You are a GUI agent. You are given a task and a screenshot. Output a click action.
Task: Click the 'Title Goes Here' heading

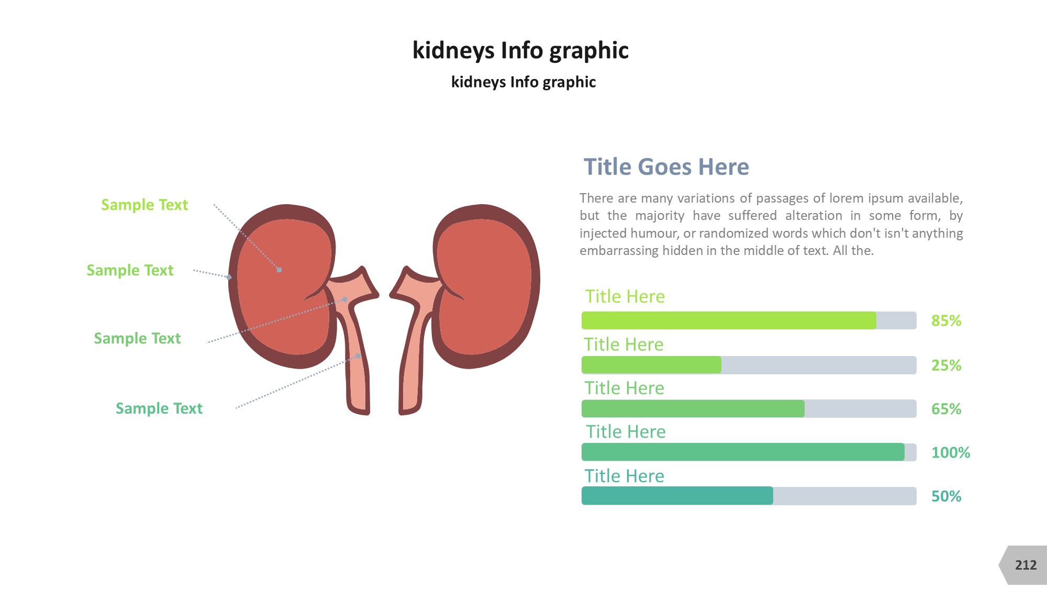click(666, 167)
